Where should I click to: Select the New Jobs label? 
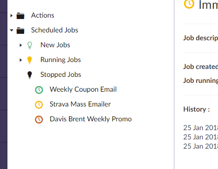55,45
